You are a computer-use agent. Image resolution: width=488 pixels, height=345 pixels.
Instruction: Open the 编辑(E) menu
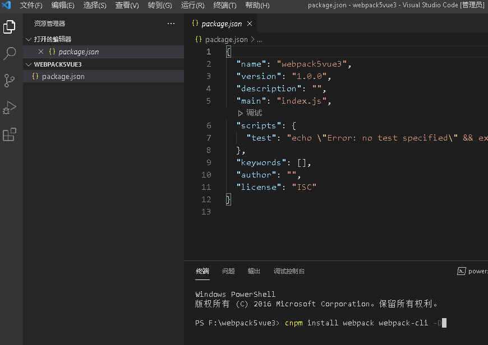[63, 5]
